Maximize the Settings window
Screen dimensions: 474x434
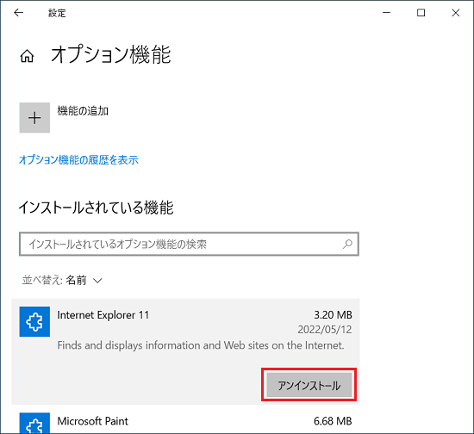coord(421,13)
